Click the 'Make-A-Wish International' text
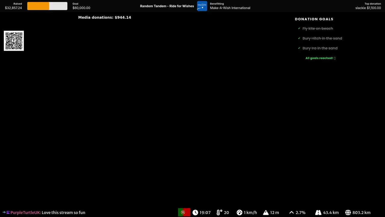Image resolution: width=385 pixels, height=217 pixels. point(230,8)
